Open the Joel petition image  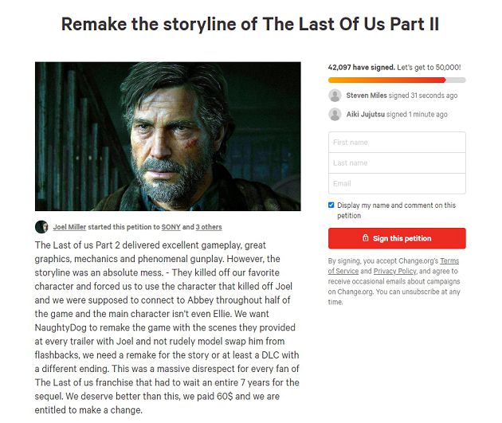168,136
